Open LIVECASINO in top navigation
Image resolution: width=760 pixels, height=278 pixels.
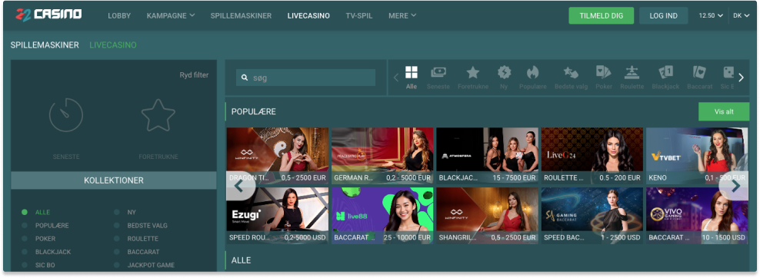308,15
